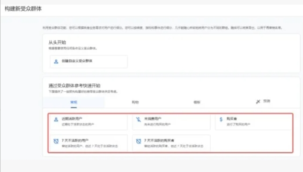
Task: Click the description line under 未消费用户
Action: point(157,124)
